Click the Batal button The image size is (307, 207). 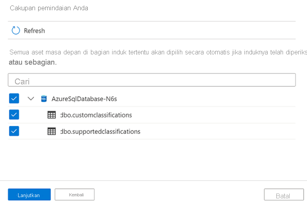point(284,195)
